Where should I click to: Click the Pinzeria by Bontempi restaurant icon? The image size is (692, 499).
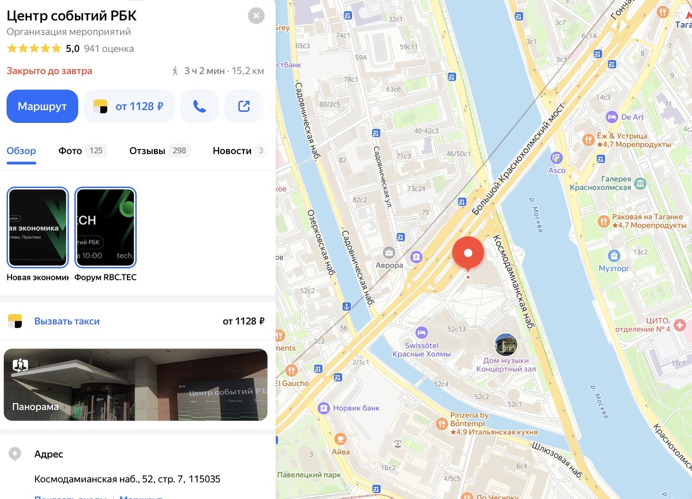click(x=442, y=423)
